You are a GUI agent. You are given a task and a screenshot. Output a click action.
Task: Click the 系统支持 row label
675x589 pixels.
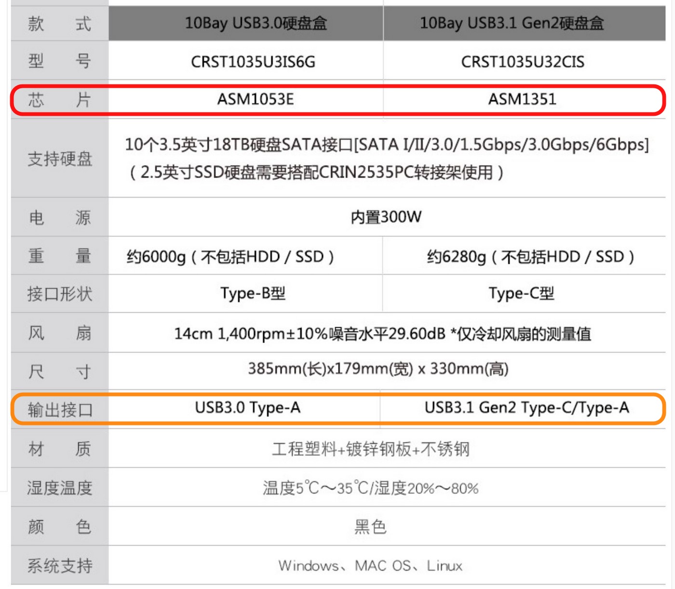pyautogui.click(x=60, y=566)
